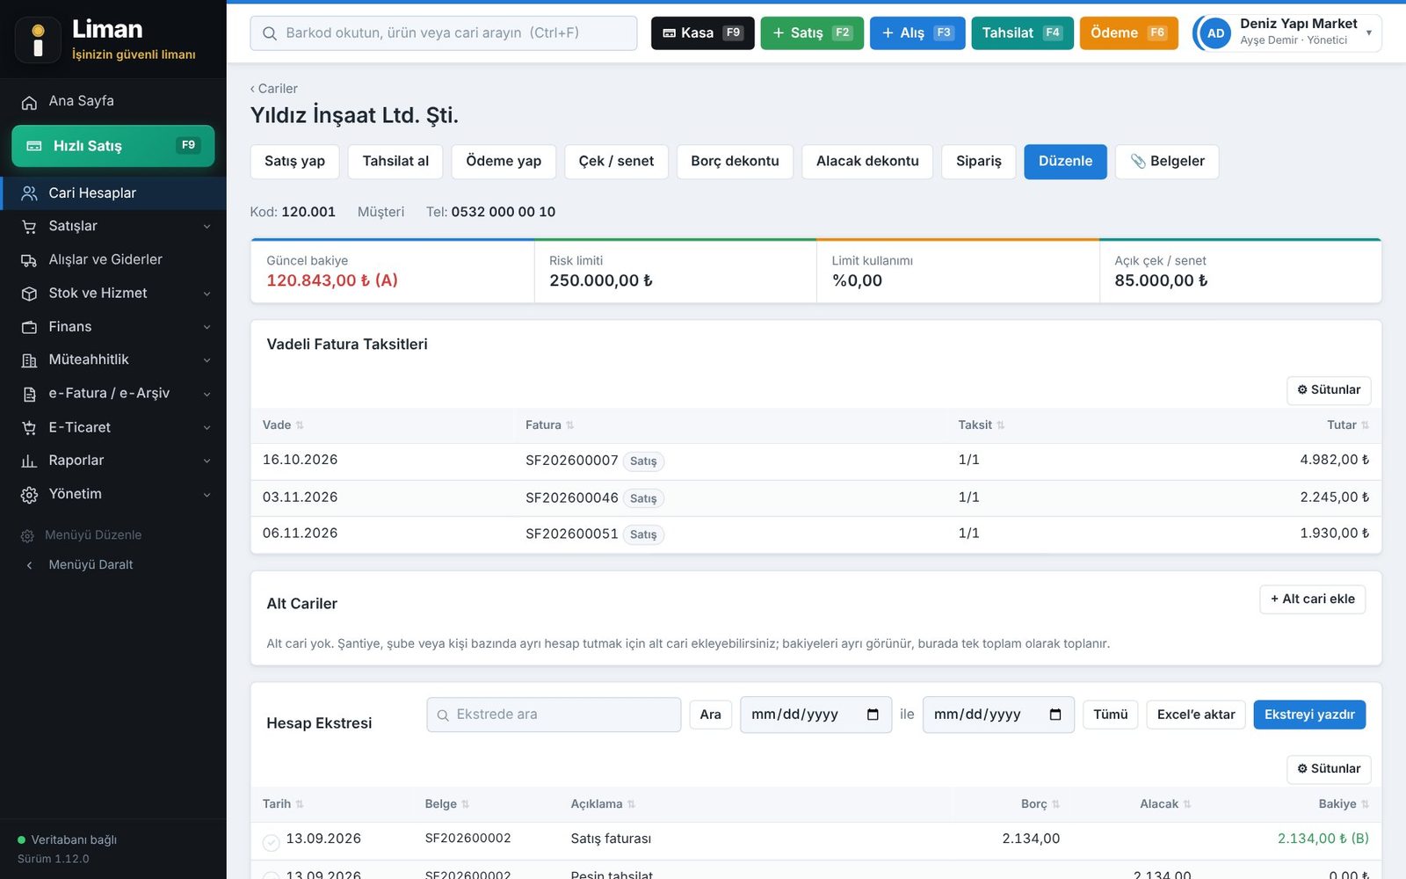Click the AD user avatar

tap(1215, 33)
